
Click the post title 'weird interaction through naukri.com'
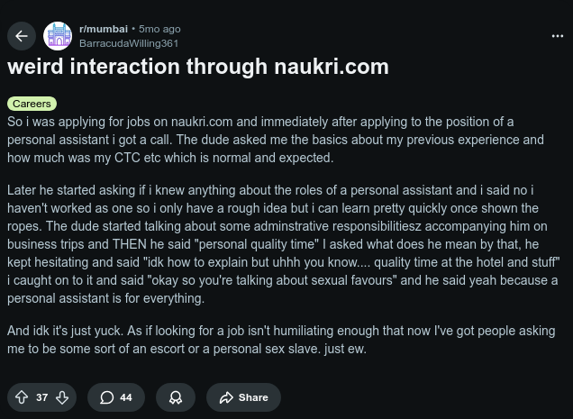coord(198,66)
